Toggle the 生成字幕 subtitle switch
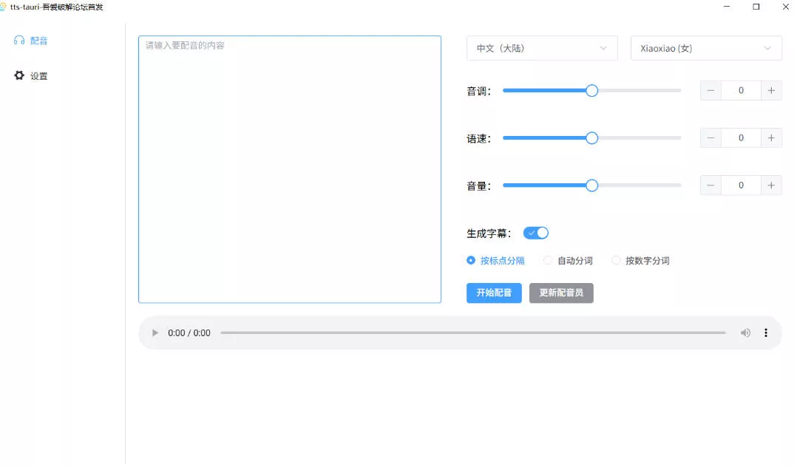The image size is (797, 467). click(x=536, y=233)
